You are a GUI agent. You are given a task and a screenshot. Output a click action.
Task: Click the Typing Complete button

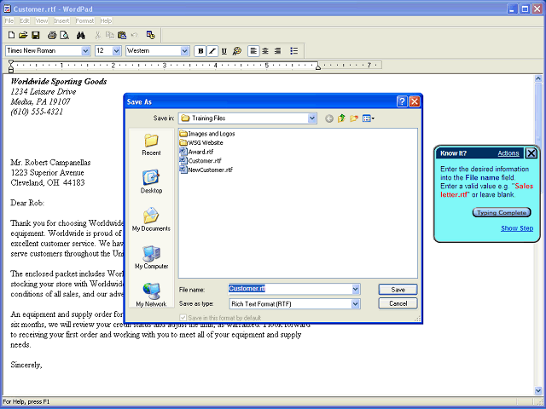[x=502, y=212]
